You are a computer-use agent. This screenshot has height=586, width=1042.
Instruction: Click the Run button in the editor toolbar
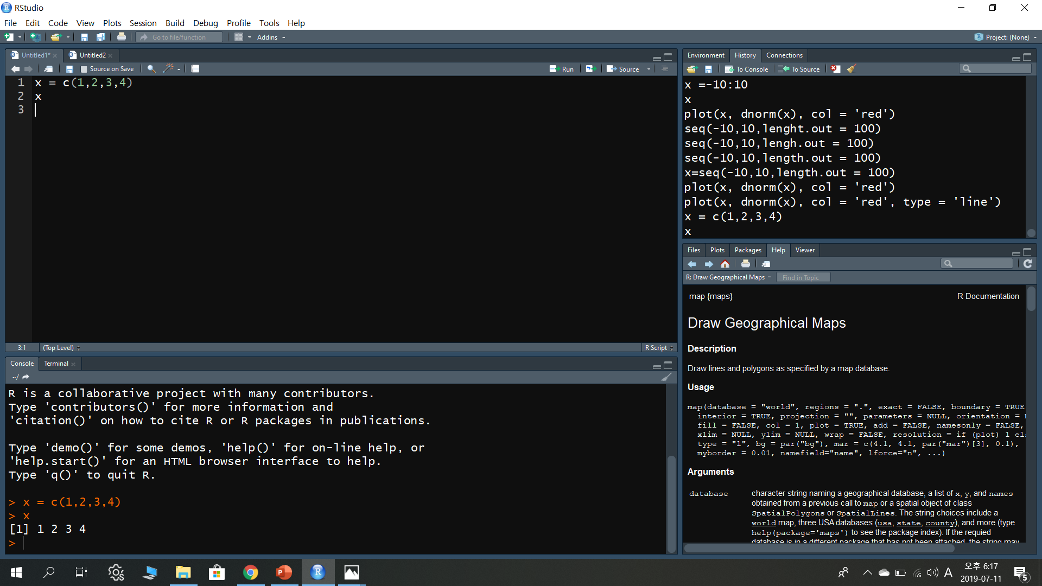point(562,69)
